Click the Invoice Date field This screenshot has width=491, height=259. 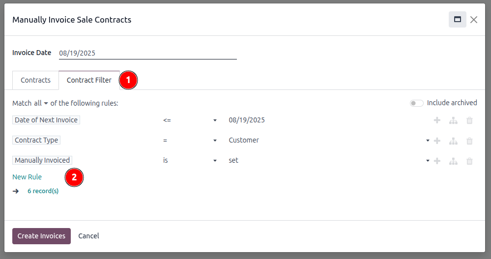tap(148, 53)
